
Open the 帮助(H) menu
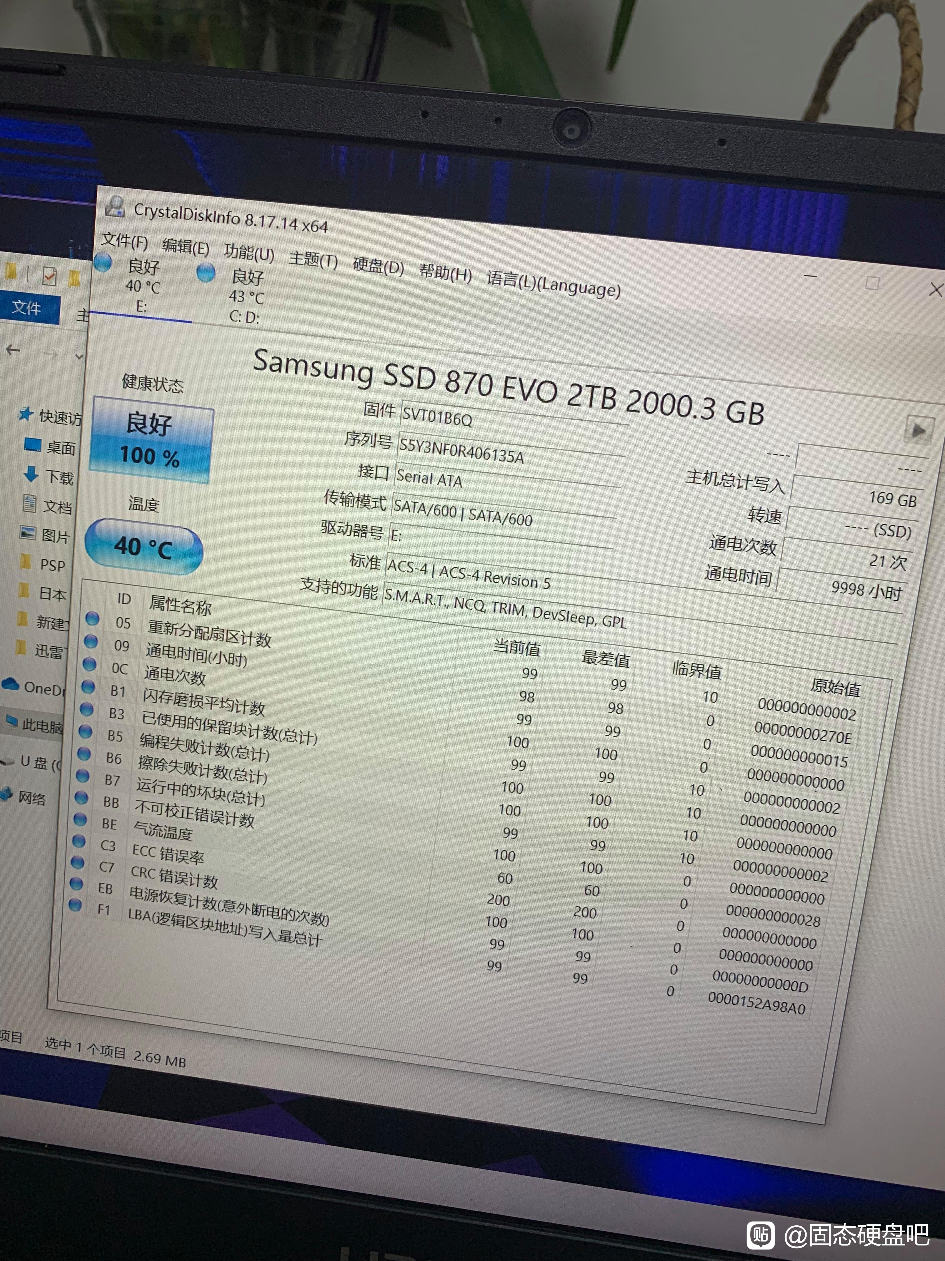click(x=445, y=272)
